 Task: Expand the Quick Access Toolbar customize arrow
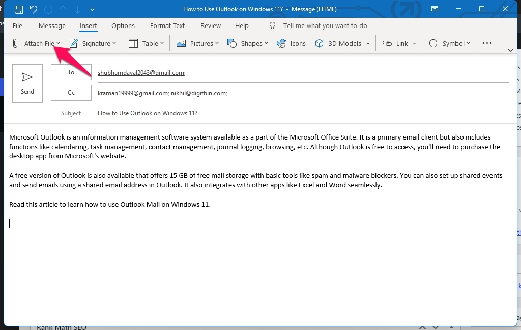pyautogui.click(x=92, y=9)
